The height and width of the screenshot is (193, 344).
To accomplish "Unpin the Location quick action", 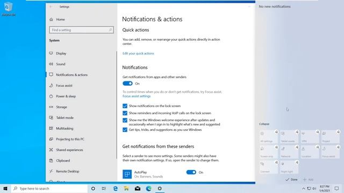I will (318, 147).
